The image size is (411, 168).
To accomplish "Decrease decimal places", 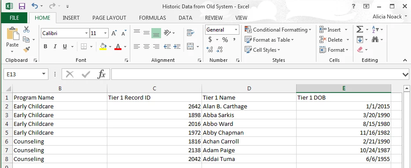I will (220, 50).
